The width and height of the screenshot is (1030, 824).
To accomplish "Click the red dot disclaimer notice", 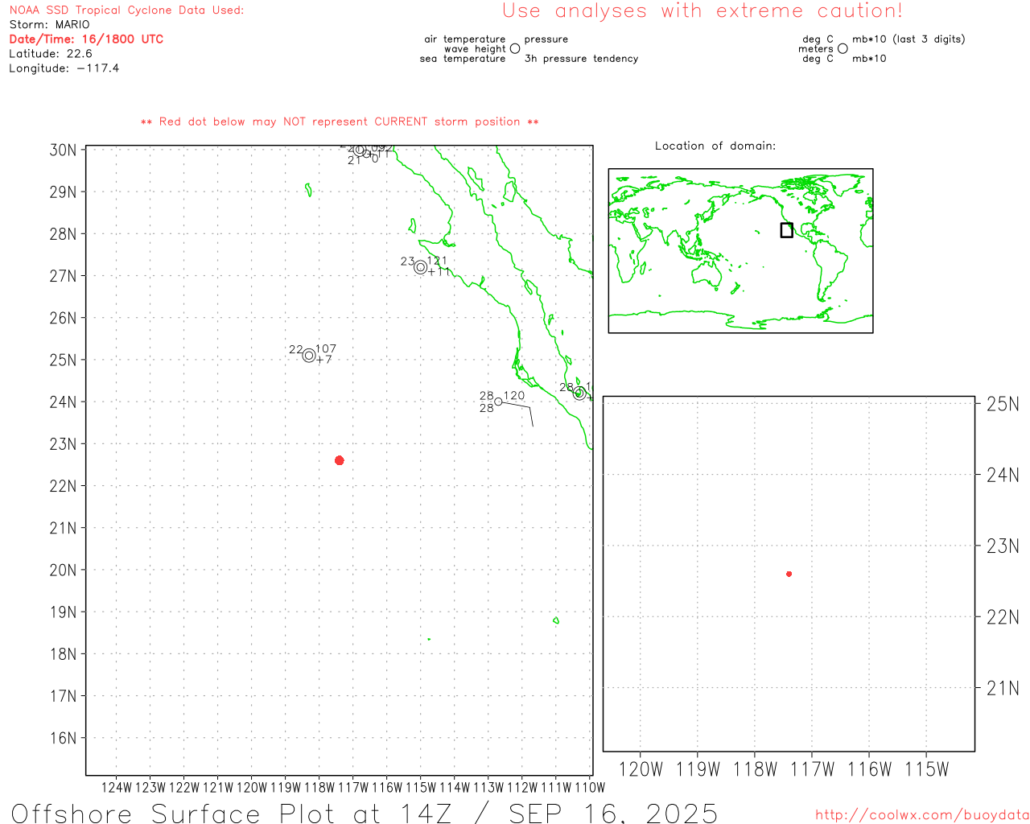I will click(x=340, y=122).
